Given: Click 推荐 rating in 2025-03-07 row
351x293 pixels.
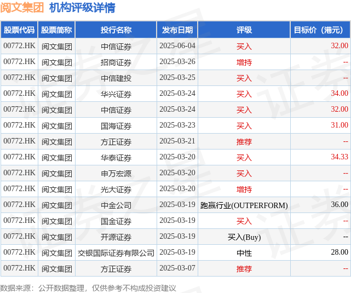Looking at the screenshot, I should 244,269.
